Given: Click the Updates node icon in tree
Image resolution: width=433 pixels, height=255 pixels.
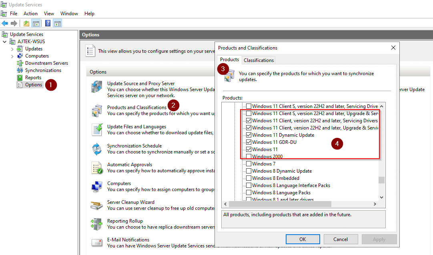Looking at the screenshot, I should click(20, 49).
